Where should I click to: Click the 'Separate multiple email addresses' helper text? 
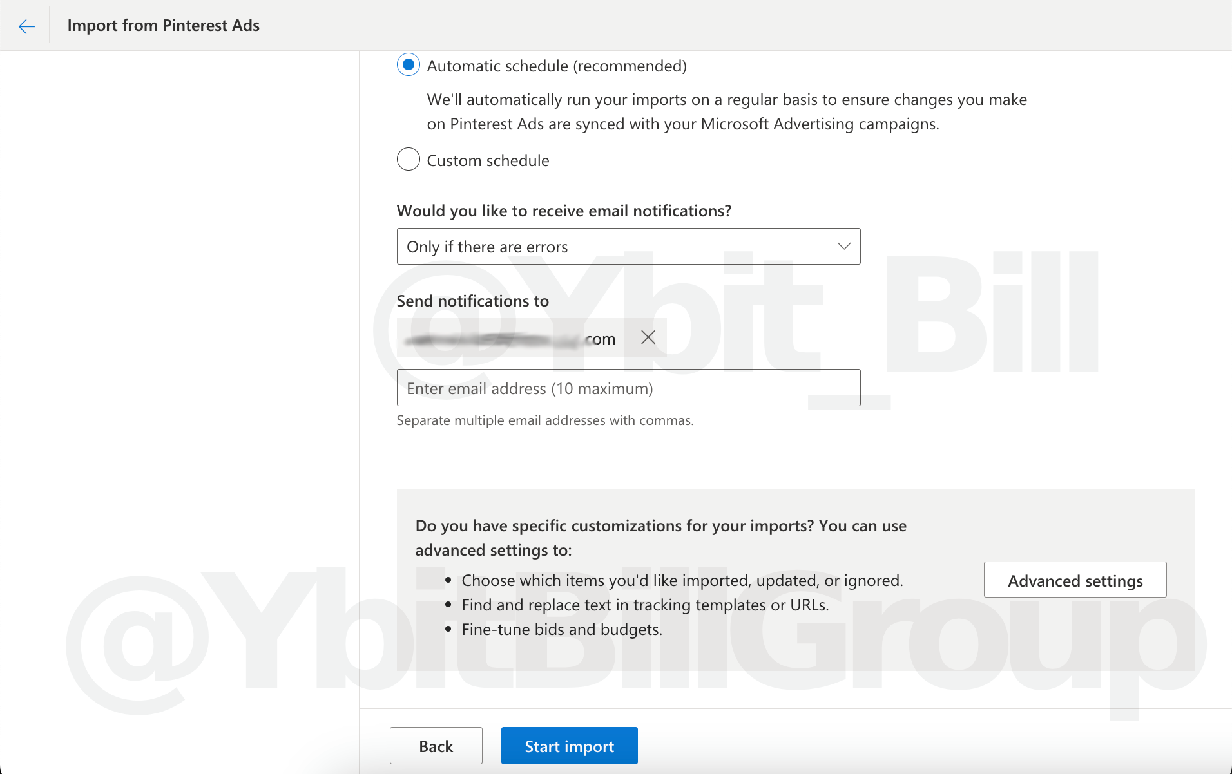[544, 420]
